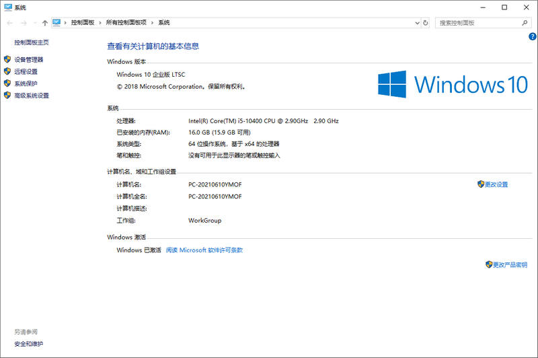Click the search magnifier icon
This screenshot has width=538, height=358.
525,23
